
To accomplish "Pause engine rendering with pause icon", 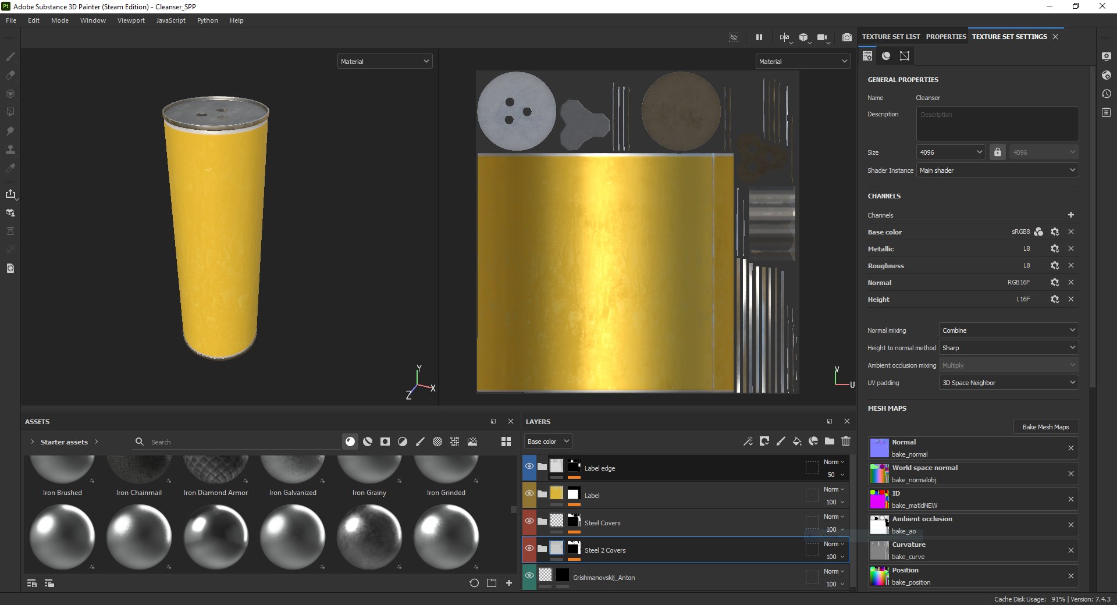I will 759,37.
